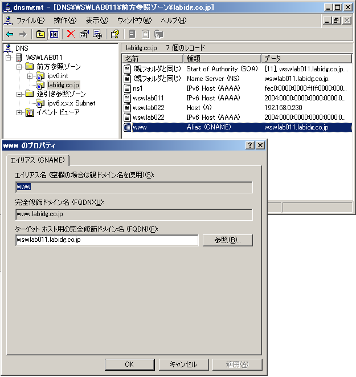Click the Help question mark toolbar icon
This screenshot has width=356, height=377.
[x=114, y=34]
